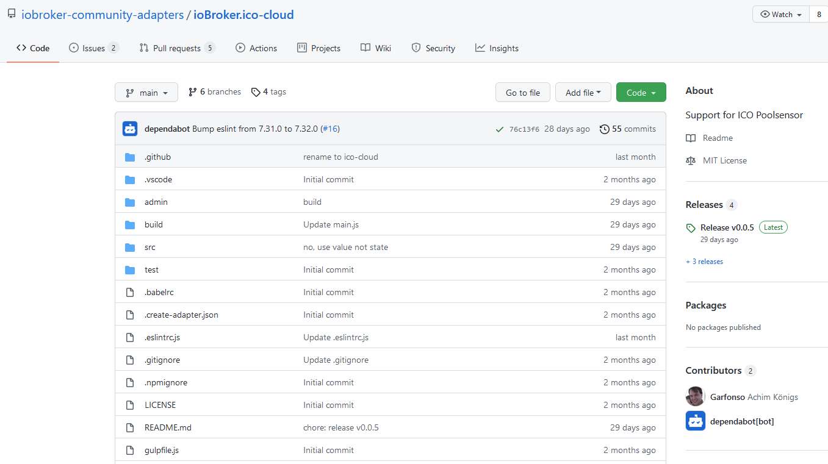Open the Add file dropdown

(583, 93)
